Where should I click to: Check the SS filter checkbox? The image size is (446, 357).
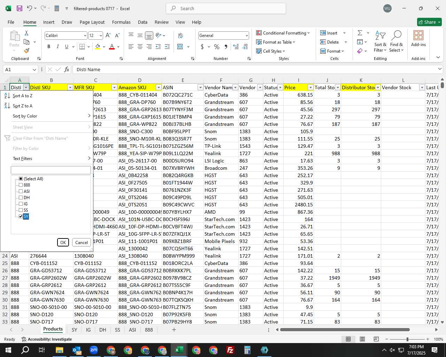pos(21,210)
